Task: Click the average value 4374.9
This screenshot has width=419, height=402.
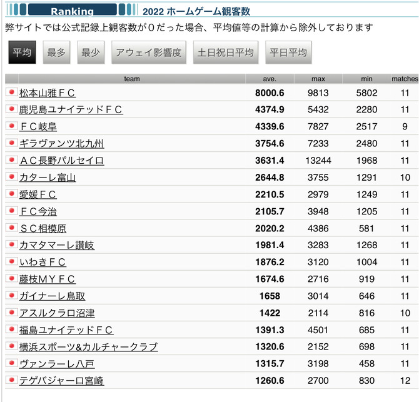Action: (270, 109)
